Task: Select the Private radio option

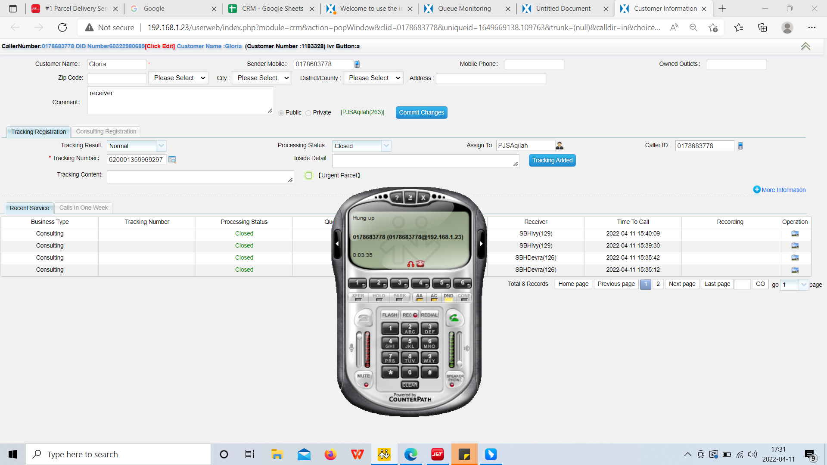Action: 308,113
